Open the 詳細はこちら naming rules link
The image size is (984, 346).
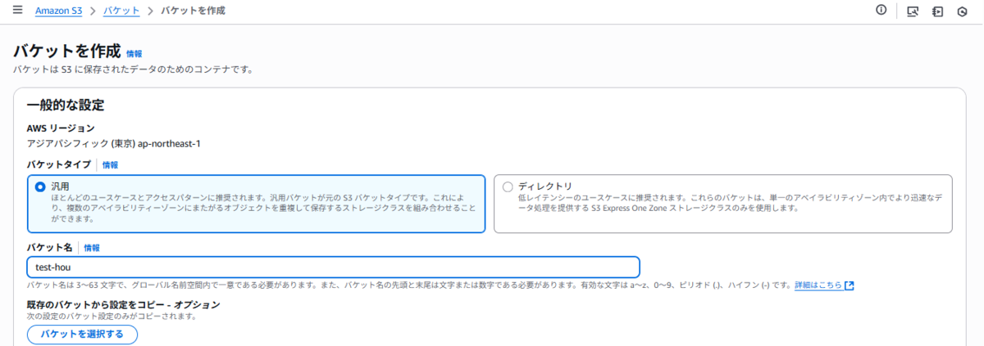click(x=818, y=285)
